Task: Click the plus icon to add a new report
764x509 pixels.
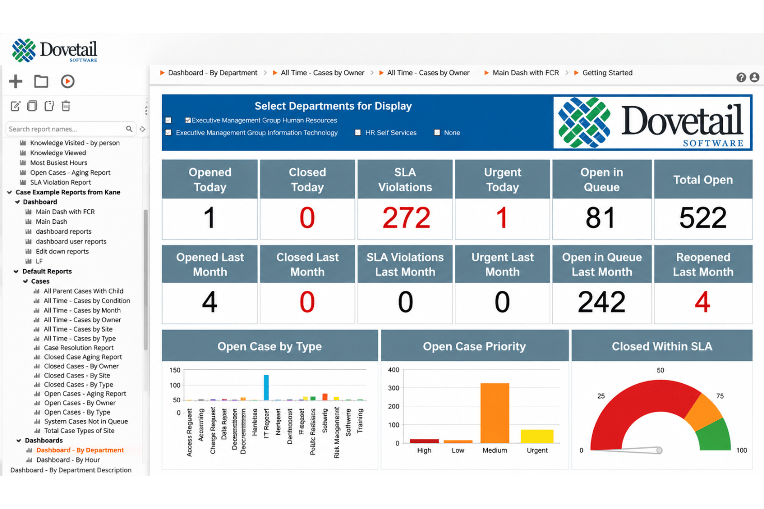Action: tap(16, 81)
